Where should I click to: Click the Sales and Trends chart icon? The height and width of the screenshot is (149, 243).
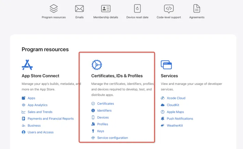click(24, 112)
